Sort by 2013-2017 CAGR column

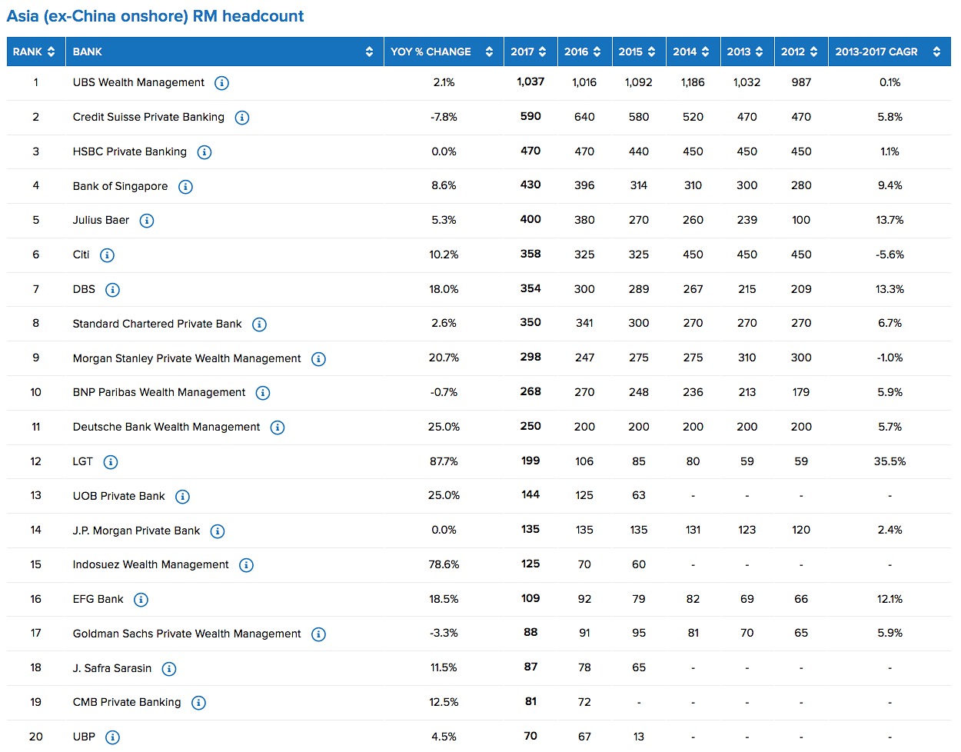click(x=936, y=52)
